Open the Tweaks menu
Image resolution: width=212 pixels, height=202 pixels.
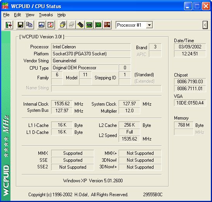[46, 15]
